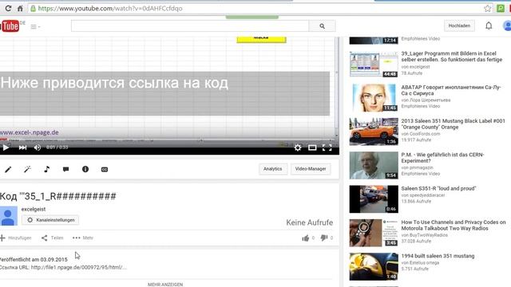
Task: Open the file1.npage.de link in description
Action: (x=78, y=267)
